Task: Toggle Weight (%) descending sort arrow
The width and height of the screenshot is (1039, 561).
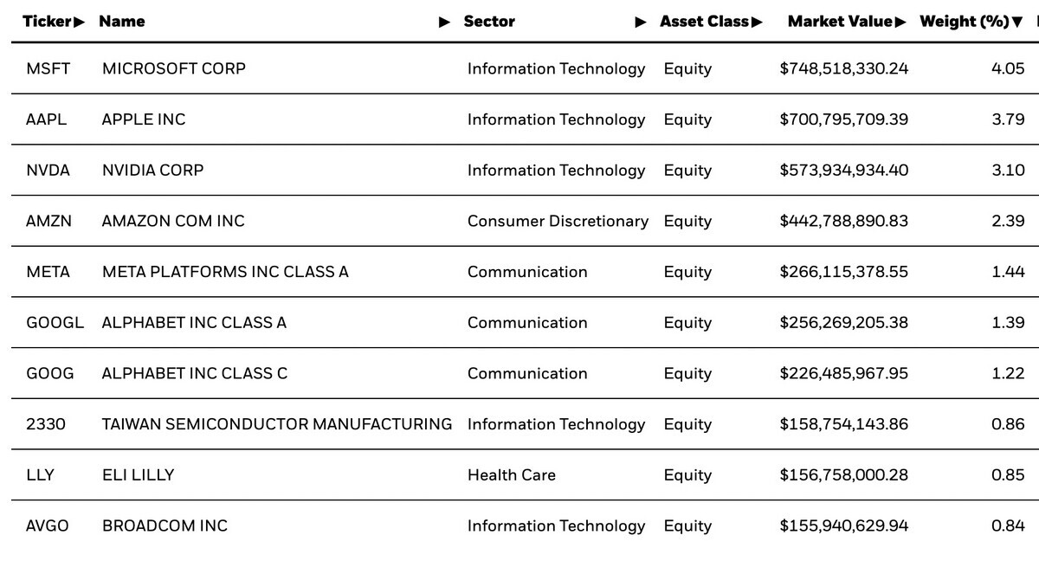Action: pyautogui.click(x=1016, y=22)
